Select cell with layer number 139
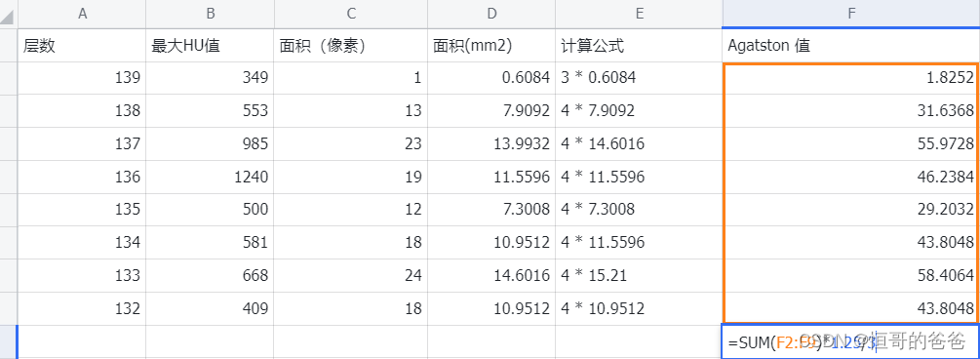The height and width of the screenshot is (359, 980). pos(82,78)
